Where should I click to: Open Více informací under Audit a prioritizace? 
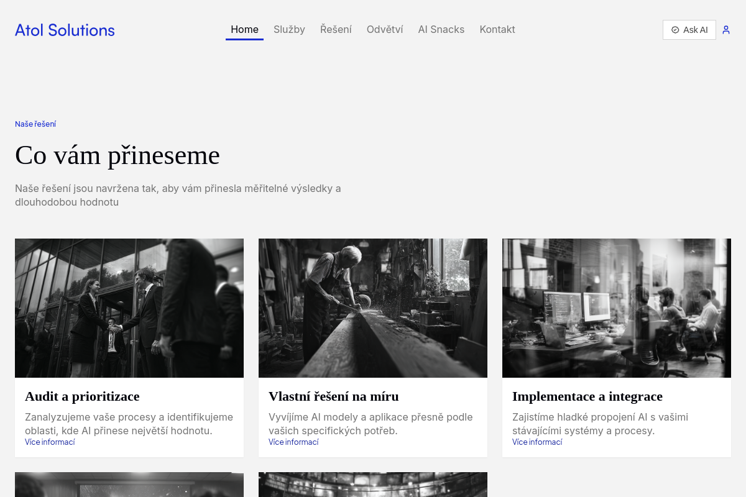[50, 442]
